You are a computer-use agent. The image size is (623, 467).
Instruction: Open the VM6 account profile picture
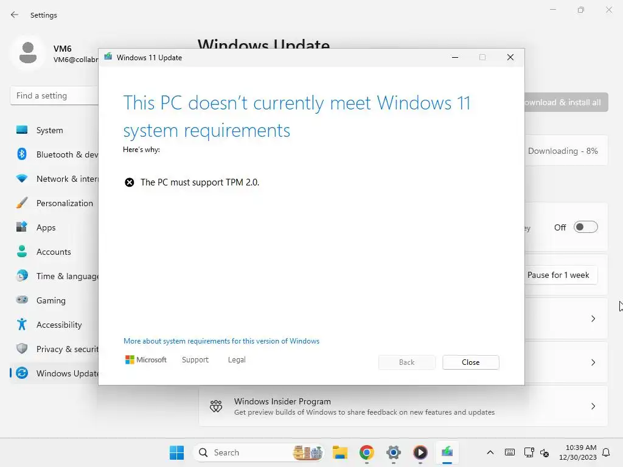pos(28,53)
